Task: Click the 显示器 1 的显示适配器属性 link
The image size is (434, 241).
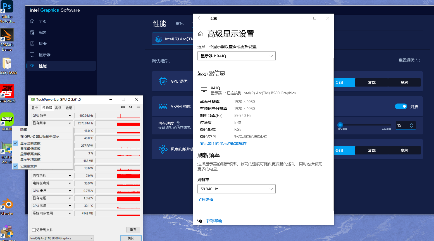Action: tap(223, 143)
